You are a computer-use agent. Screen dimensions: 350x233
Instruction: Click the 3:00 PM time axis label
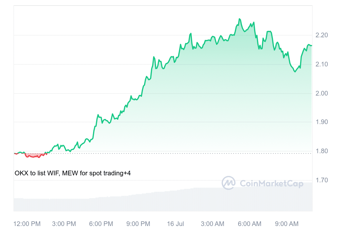pyautogui.click(x=64, y=224)
